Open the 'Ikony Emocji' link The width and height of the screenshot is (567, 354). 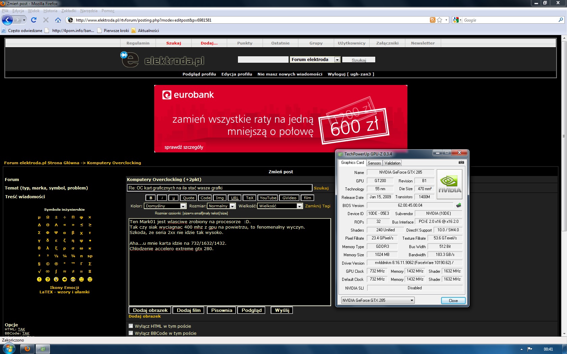pyautogui.click(x=64, y=288)
